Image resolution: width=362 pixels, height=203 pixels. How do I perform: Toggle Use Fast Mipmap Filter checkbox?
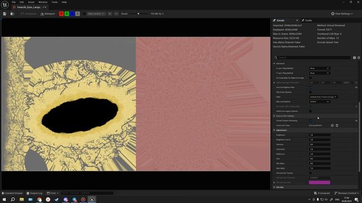(311, 87)
